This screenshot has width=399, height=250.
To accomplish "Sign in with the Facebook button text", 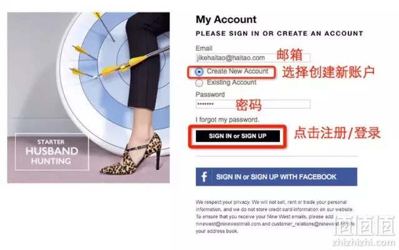I will point(276,177).
